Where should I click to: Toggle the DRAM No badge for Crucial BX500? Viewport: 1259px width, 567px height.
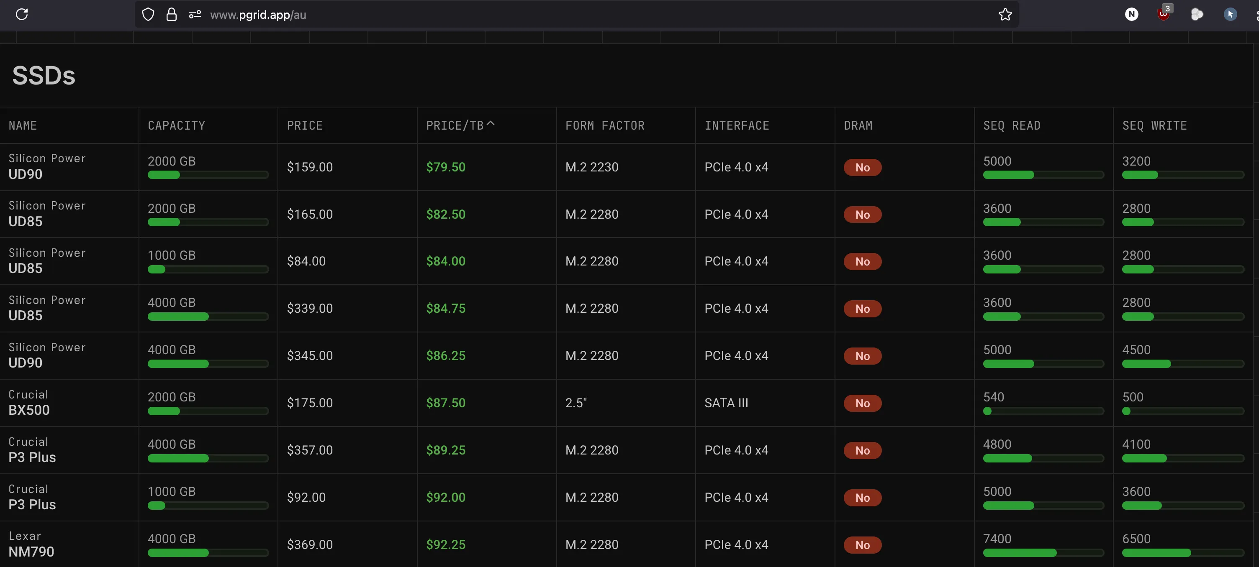pyautogui.click(x=862, y=404)
